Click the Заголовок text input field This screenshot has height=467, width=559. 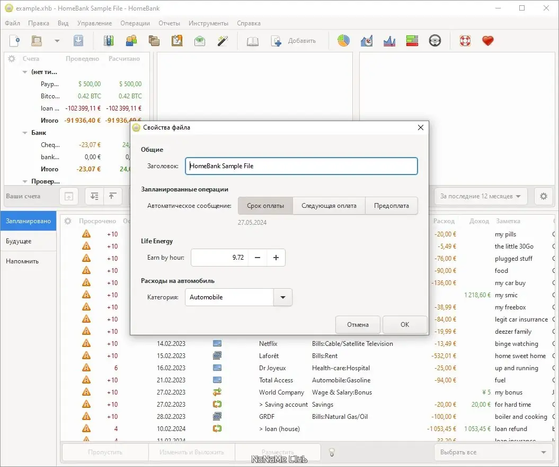coord(301,166)
